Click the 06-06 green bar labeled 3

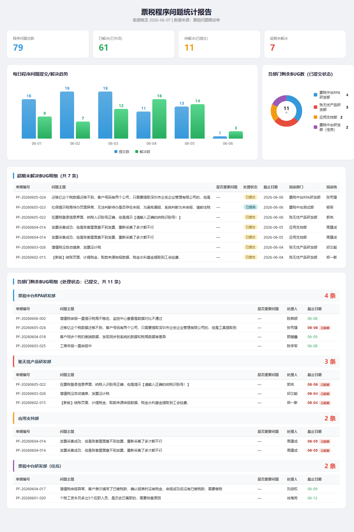coord(236,135)
